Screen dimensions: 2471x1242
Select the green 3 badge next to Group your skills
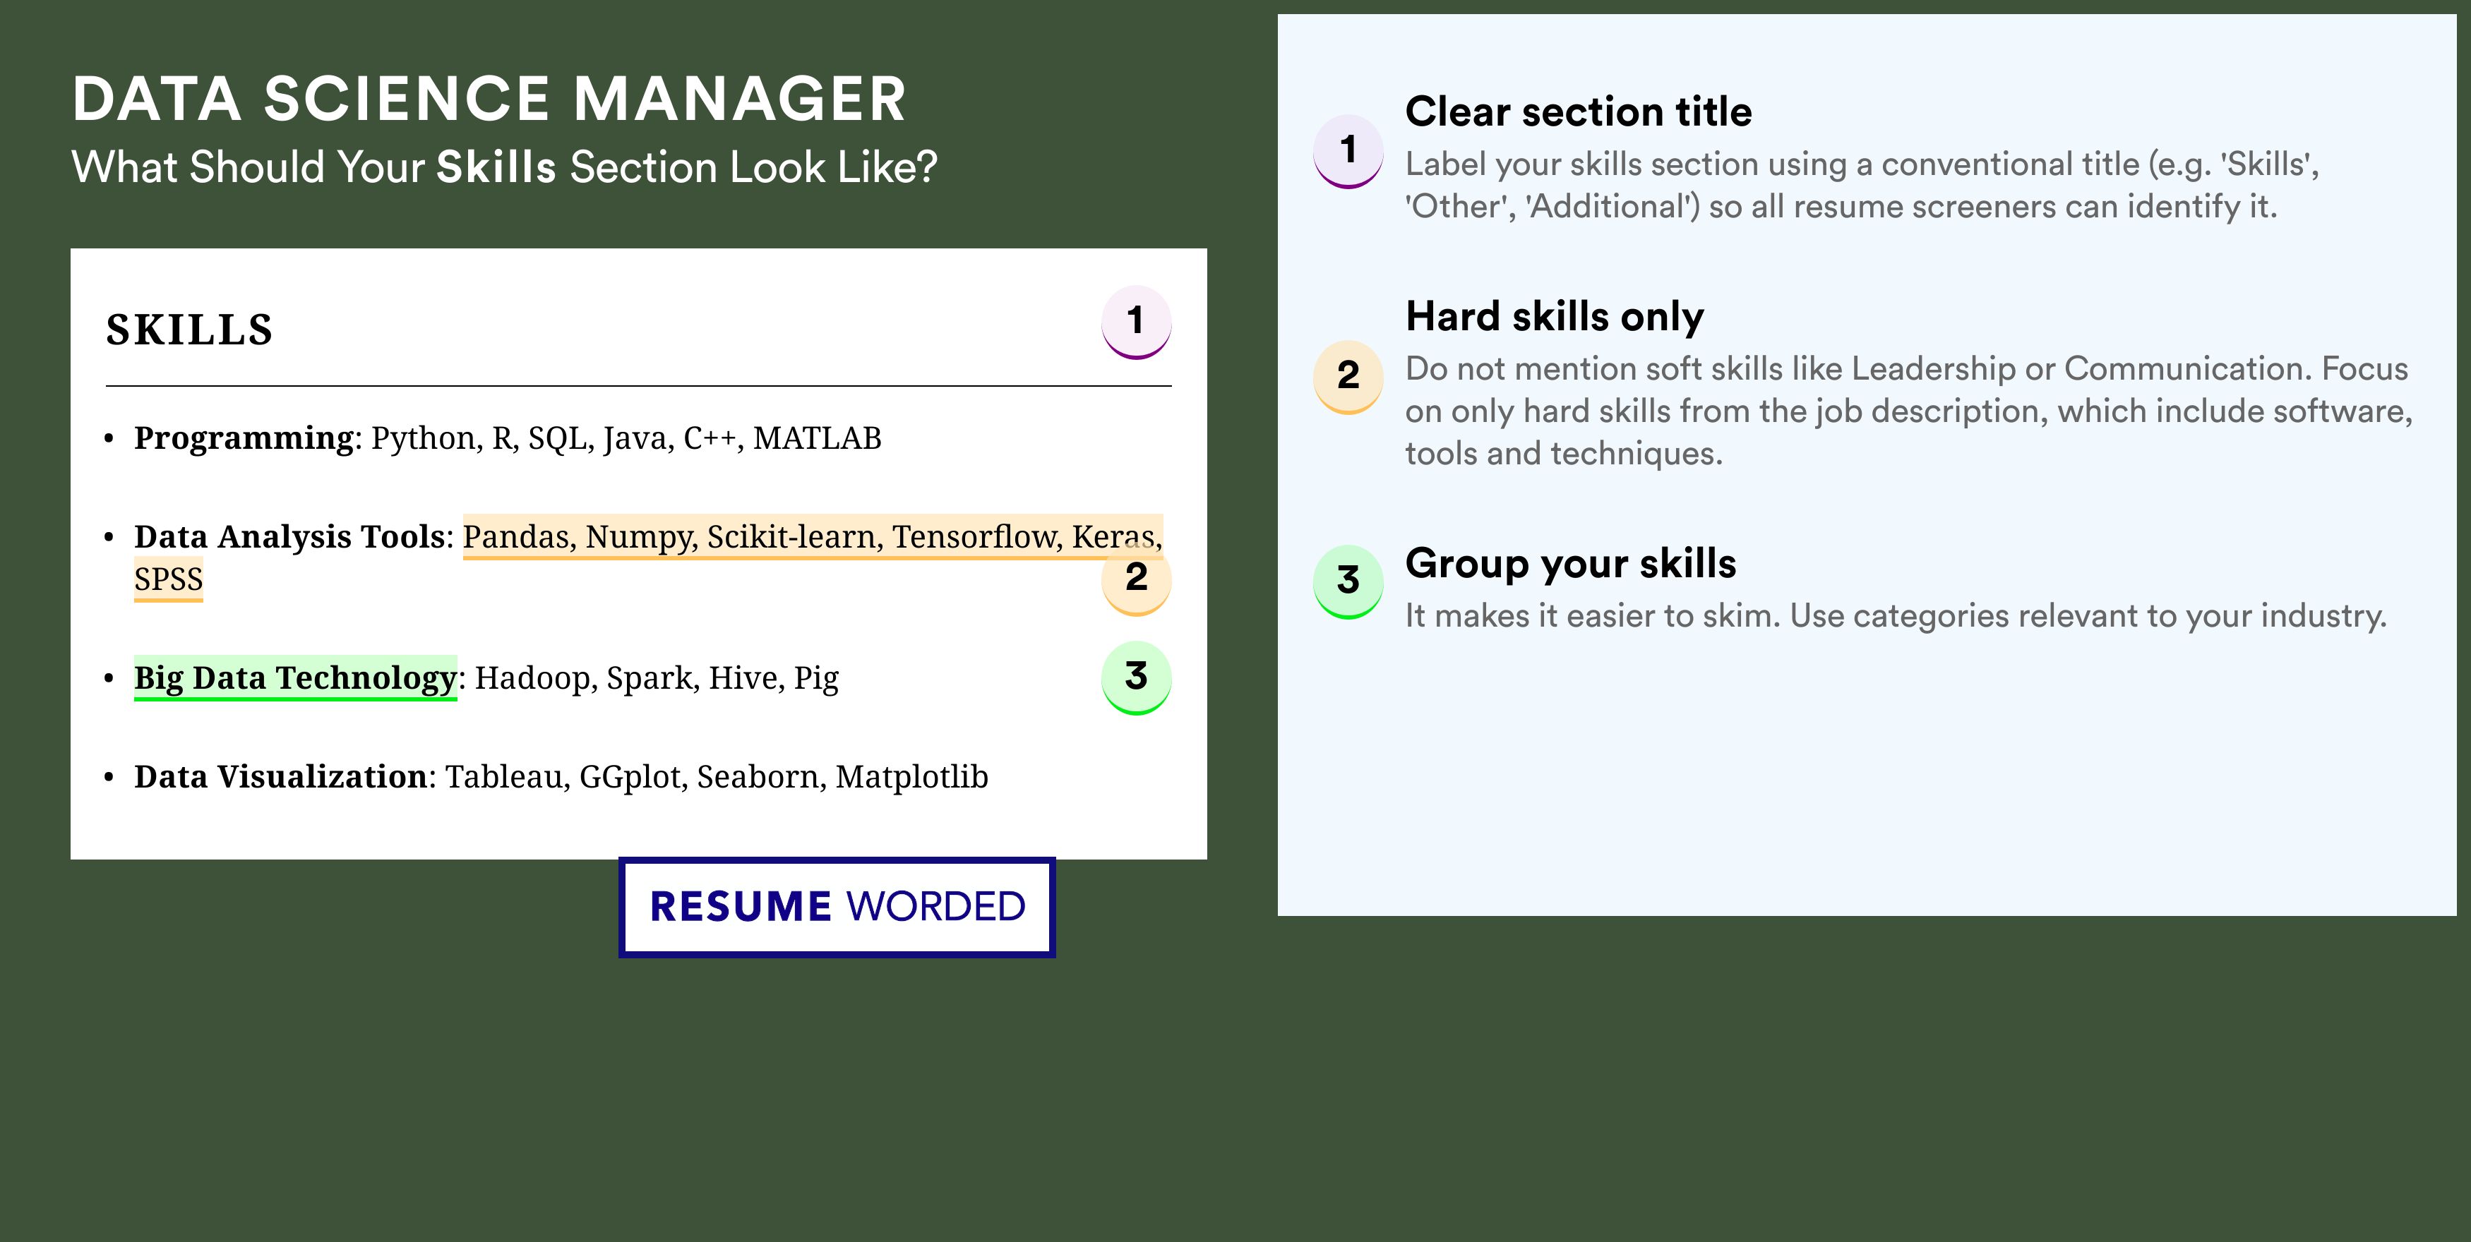click(1348, 581)
